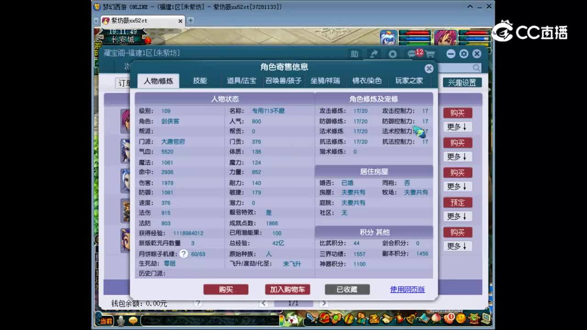Viewport: 587px width, 330px height.
Task: Expand 更多 for the first listing
Action: coord(458,127)
